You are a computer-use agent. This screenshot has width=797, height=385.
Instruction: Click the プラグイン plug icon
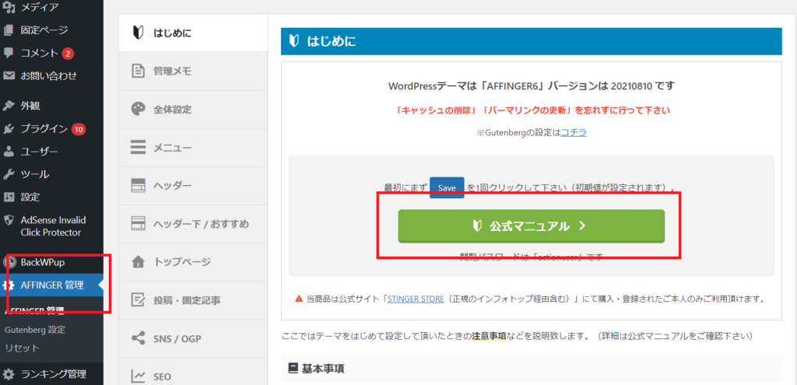tap(9, 128)
